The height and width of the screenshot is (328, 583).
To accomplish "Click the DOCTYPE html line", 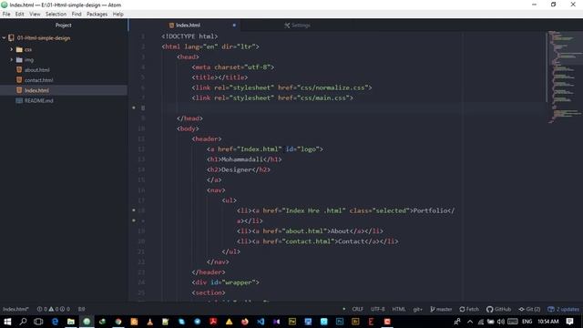I will coord(189,36).
